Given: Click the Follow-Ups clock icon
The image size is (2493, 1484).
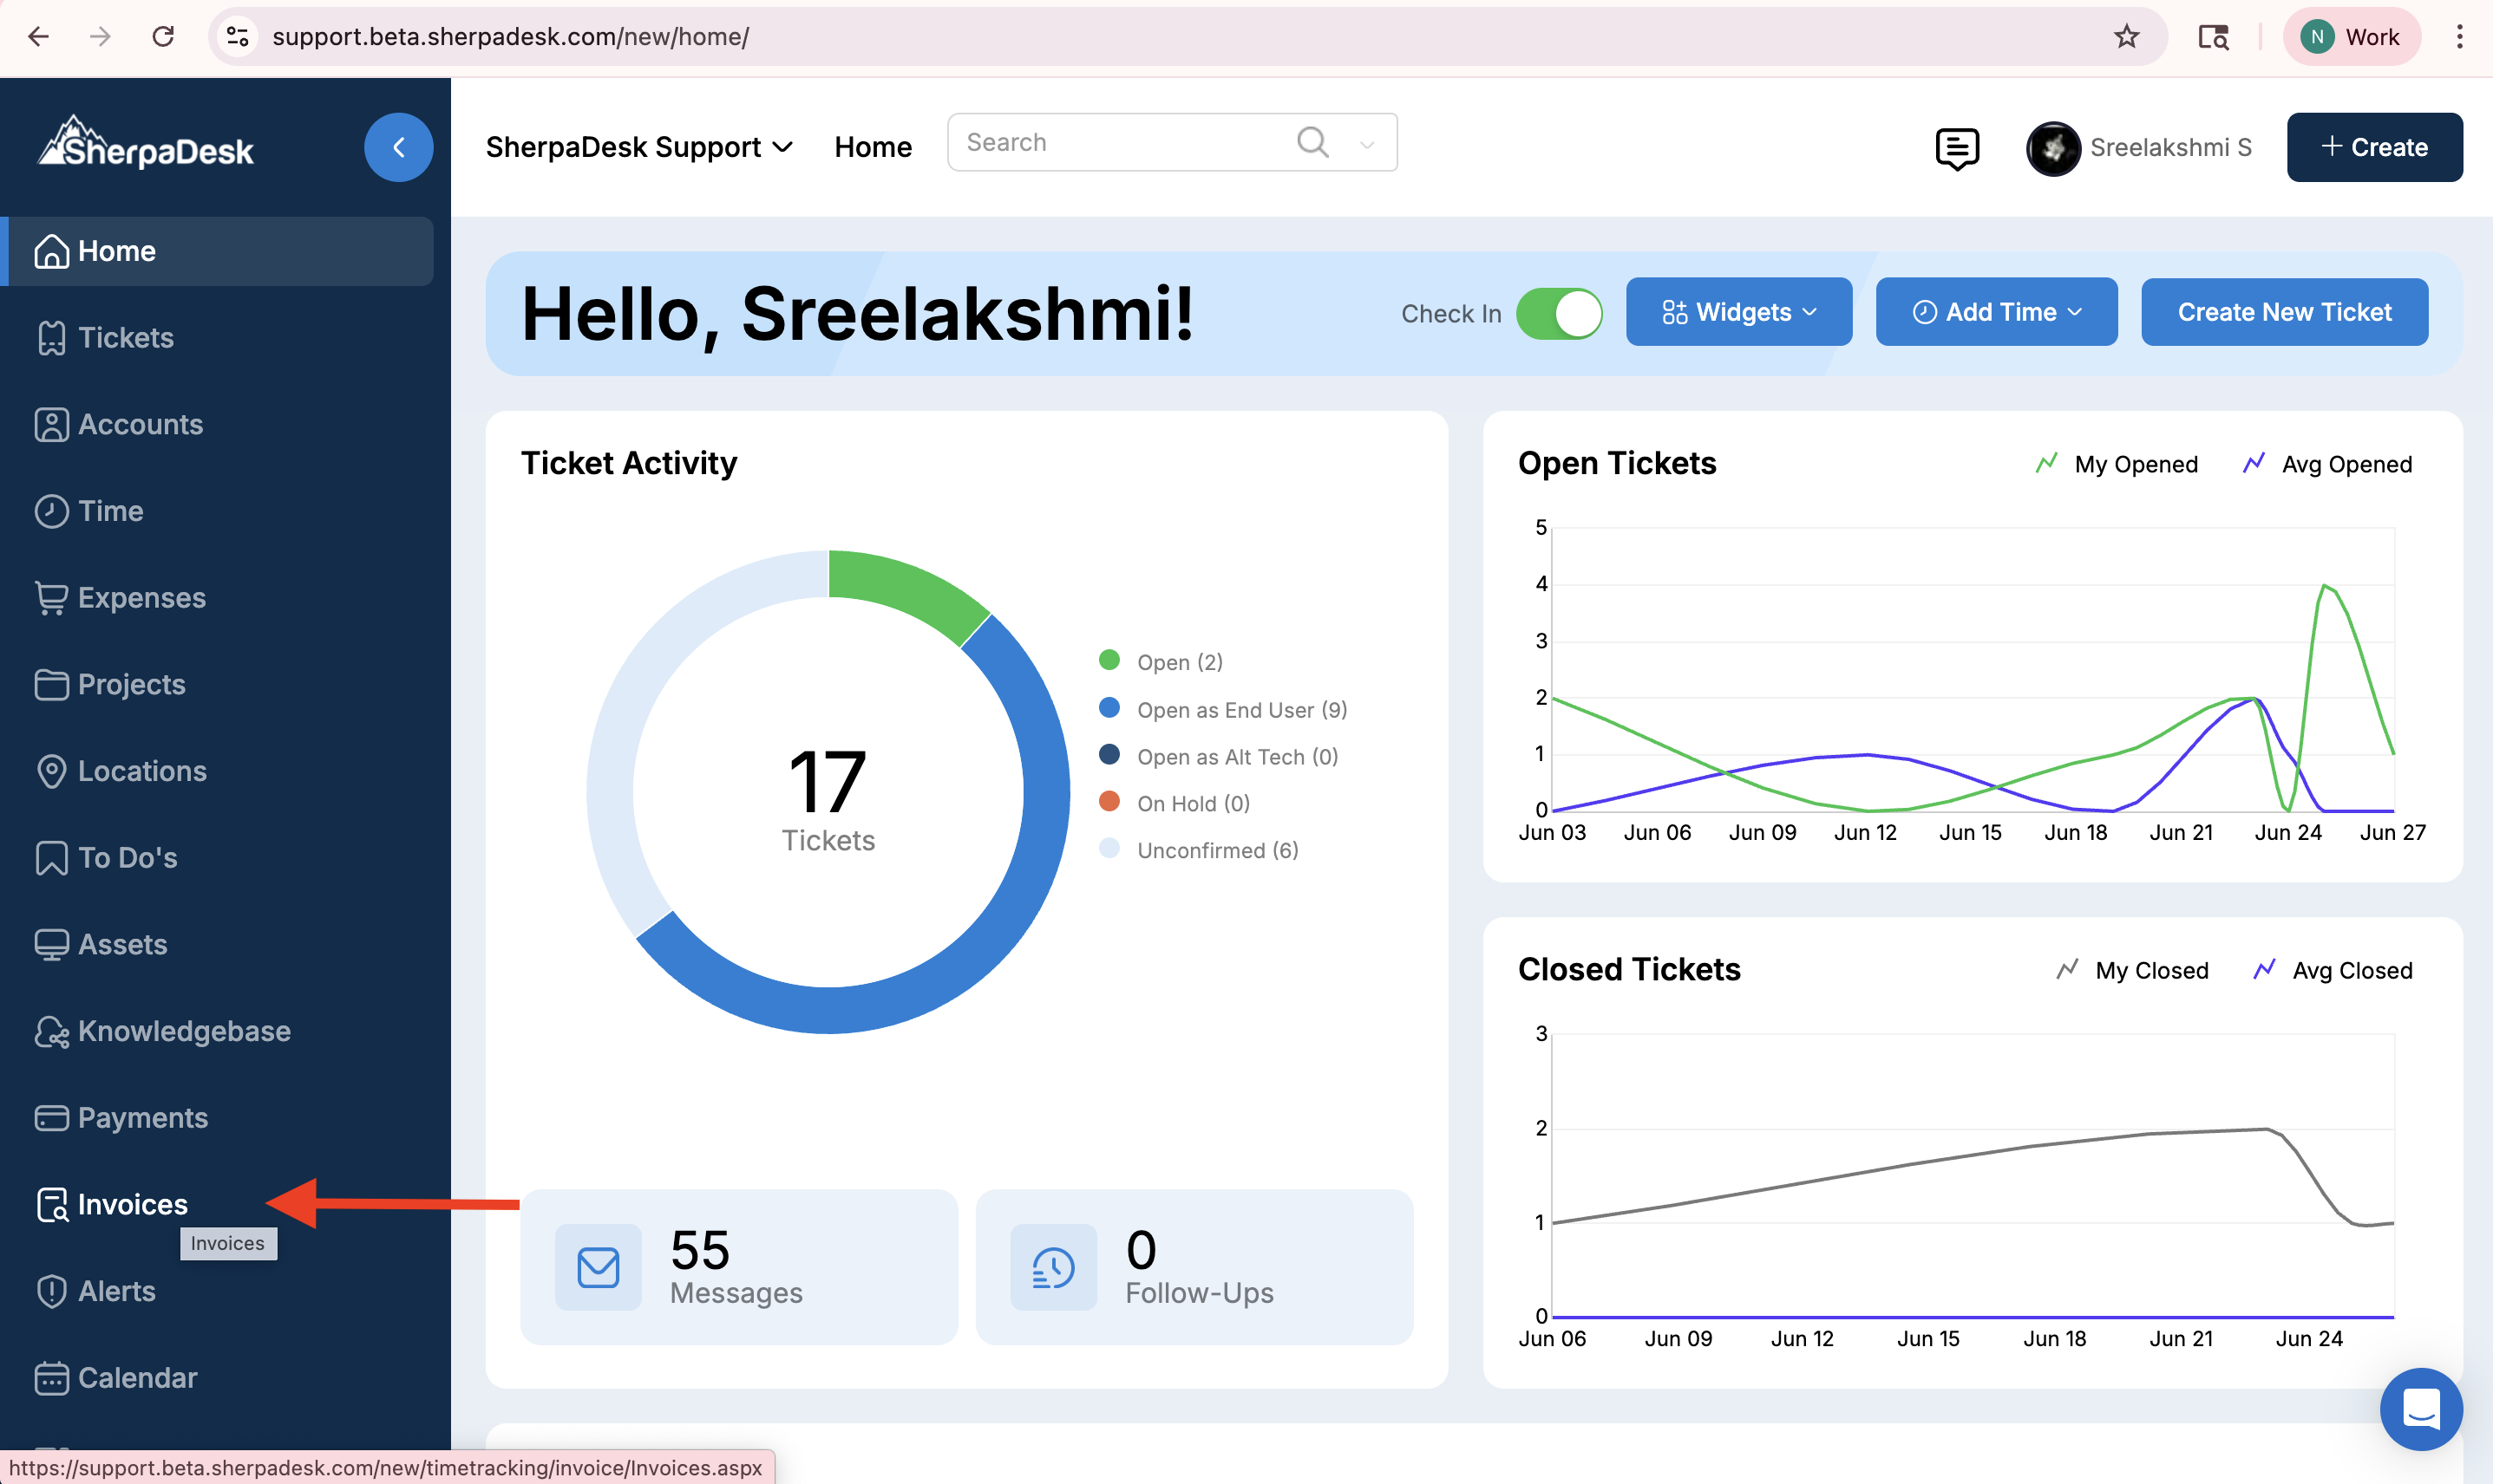Looking at the screenshot, I should pos(1052,1267).
